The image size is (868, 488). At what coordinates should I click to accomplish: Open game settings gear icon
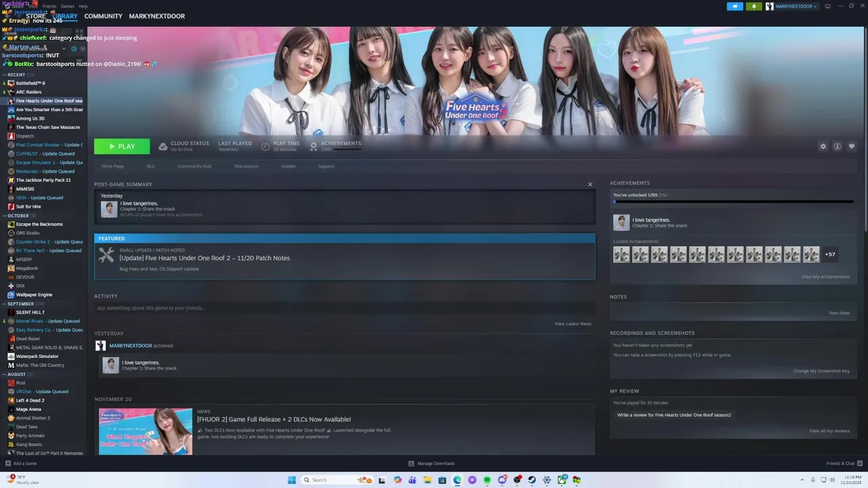pyautogui.click(x=823, y=146)
